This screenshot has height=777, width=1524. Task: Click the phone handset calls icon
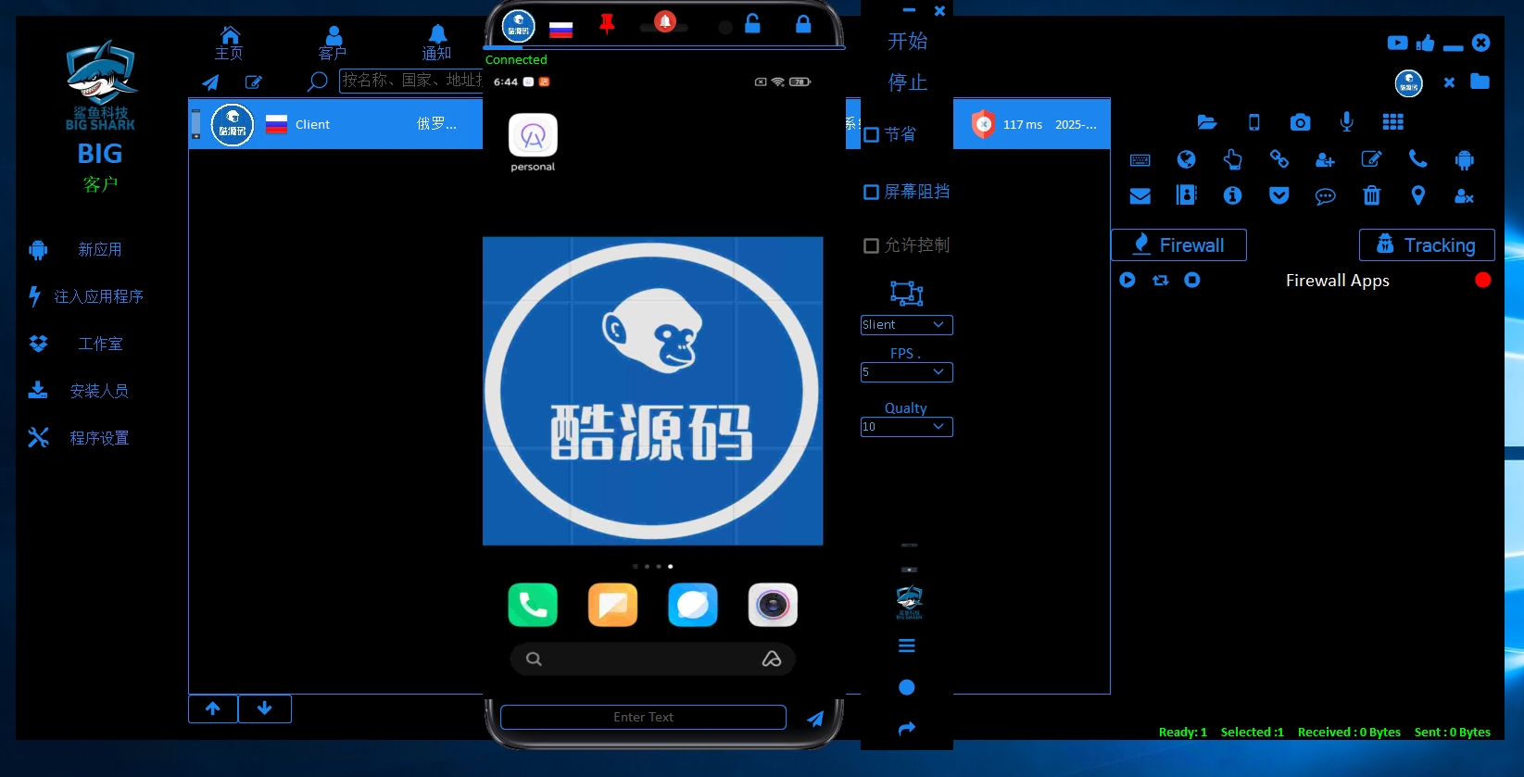coord(1417,159)
